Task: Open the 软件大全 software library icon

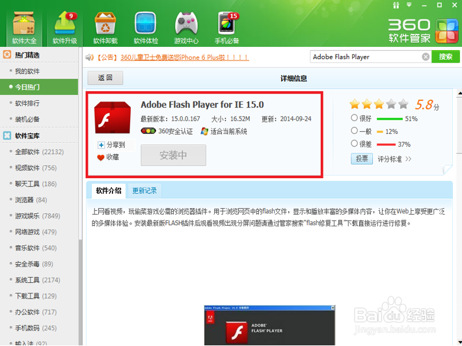Action: point(24,28)
